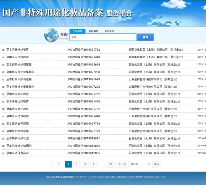The width and height of the screenshot is (206, 186).
Task: Select the 产品名称 search tab
Action: pos(77,31)
